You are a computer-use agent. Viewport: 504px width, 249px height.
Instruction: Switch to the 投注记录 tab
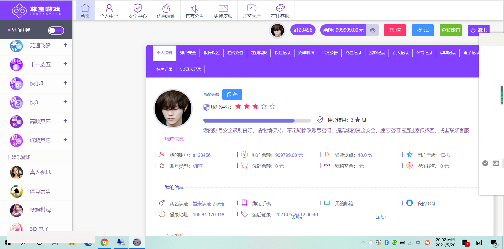point(282,53)
